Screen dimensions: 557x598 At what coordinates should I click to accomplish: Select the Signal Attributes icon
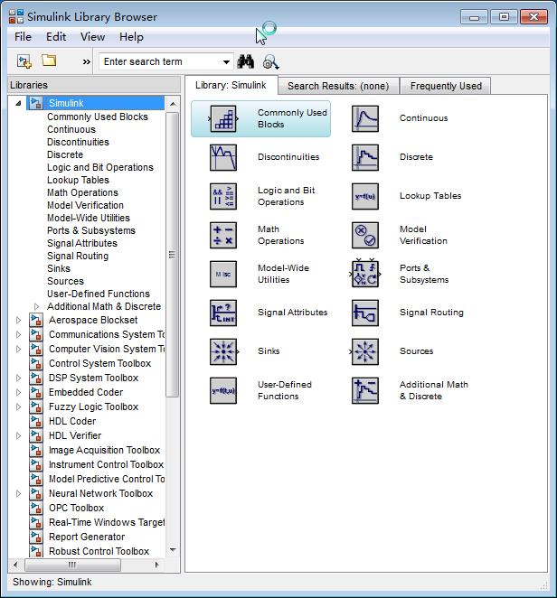click(223, 313)
